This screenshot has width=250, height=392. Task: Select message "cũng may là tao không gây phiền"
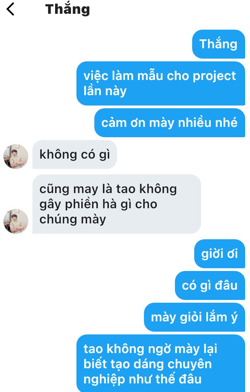[x=117, y=204]
